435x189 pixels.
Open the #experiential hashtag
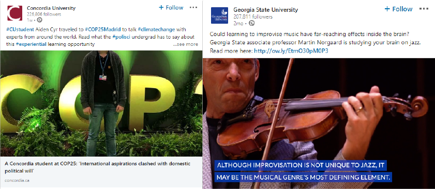click(x=31, y=44)
